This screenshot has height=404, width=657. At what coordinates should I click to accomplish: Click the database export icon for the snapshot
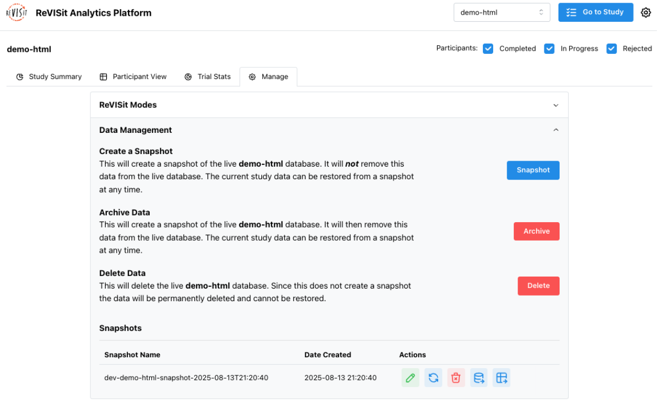(479, 378)
